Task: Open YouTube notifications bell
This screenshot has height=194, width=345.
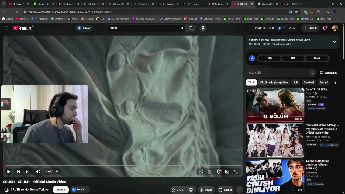Action: [325, 28]
